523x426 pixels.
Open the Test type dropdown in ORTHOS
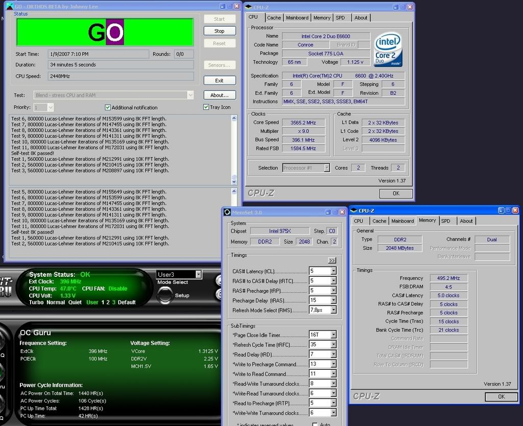(x=191, y=95)
